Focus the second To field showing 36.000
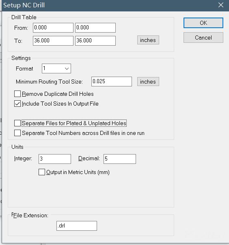Image resolution: width=229 pixels, height=245 pixels. (95, 41)
